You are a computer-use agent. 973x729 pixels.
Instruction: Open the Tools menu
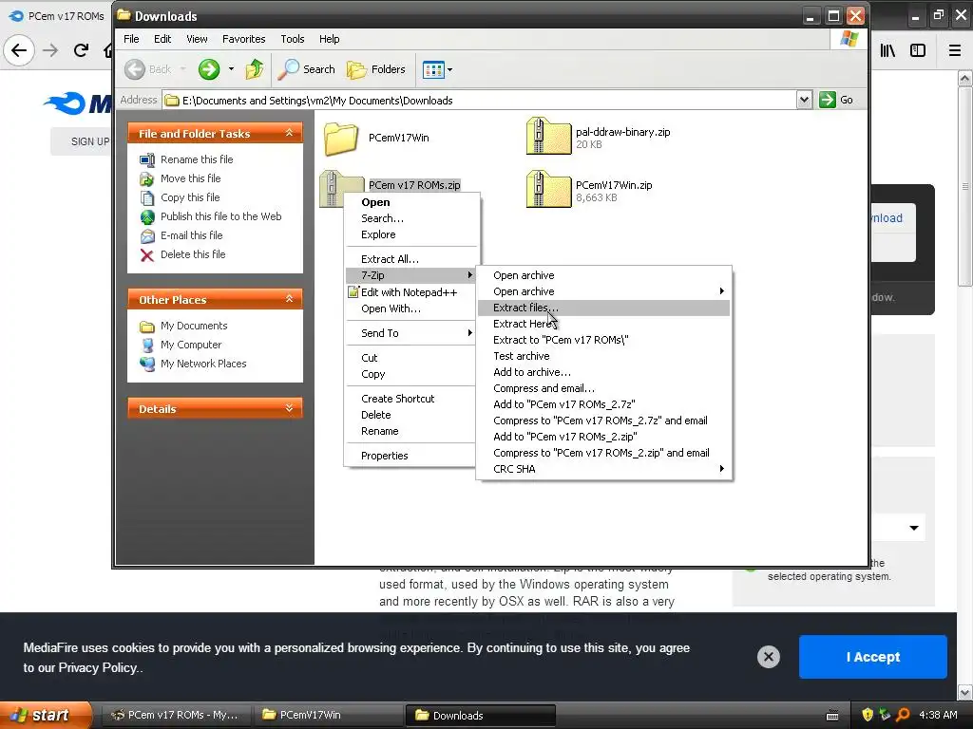click(293, 39)
